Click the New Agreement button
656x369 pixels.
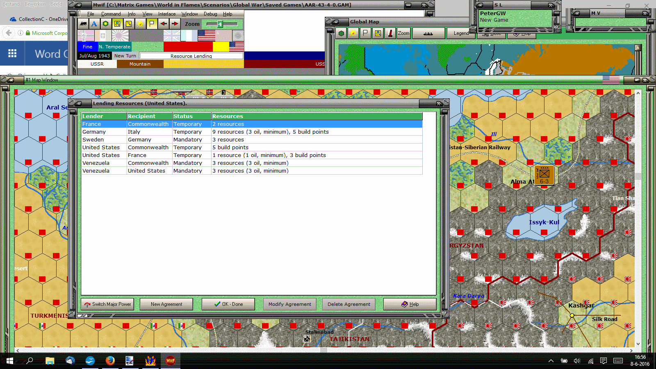click(166, 304)
